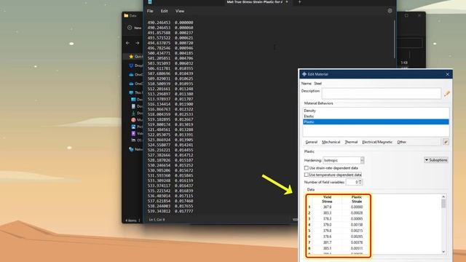Open Downloads icon in Explorer sidebar
Image resolution: width=466 pixels, height=262 pixels.
(x=133, y=114)
